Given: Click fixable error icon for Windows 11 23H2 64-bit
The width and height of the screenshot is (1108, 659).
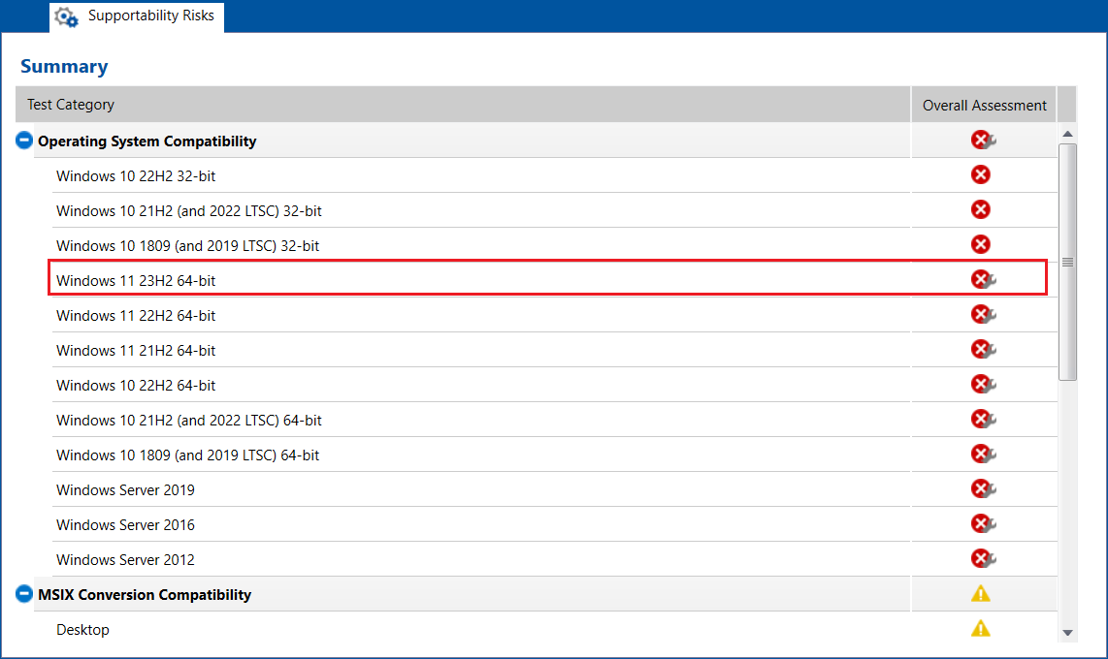Looking at the screenshot, I should 983,279.
